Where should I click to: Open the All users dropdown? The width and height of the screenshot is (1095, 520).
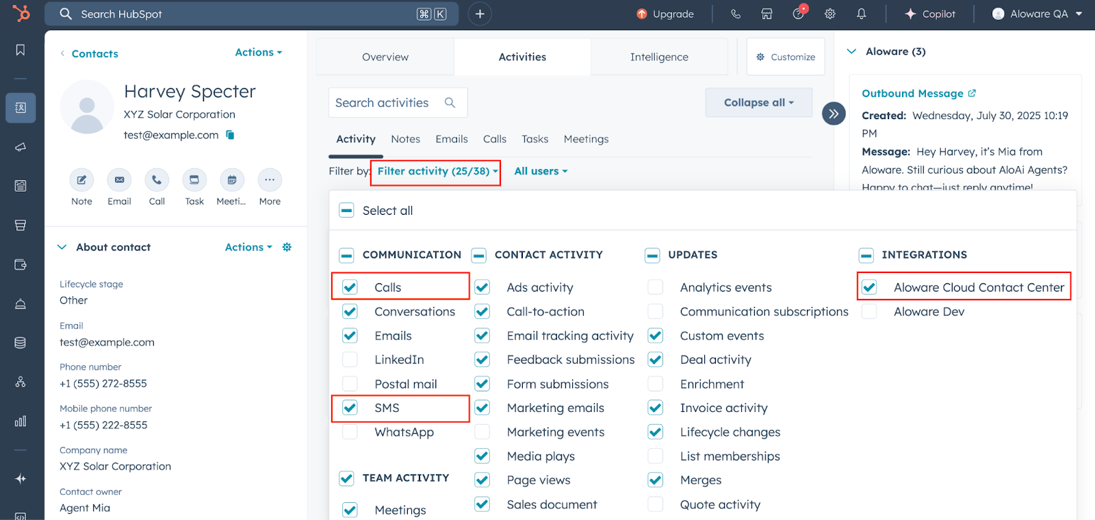tap(541, 171)
